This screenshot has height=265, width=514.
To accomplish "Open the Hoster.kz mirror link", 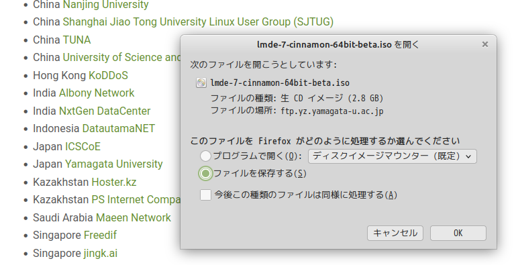I will [x=114, y=182].
